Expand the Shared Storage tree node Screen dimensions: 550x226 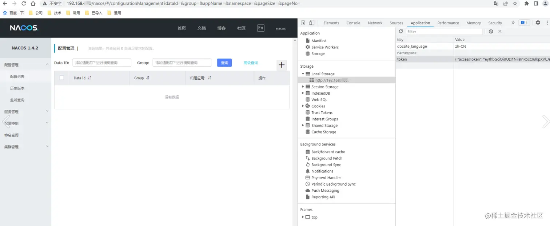303,126
